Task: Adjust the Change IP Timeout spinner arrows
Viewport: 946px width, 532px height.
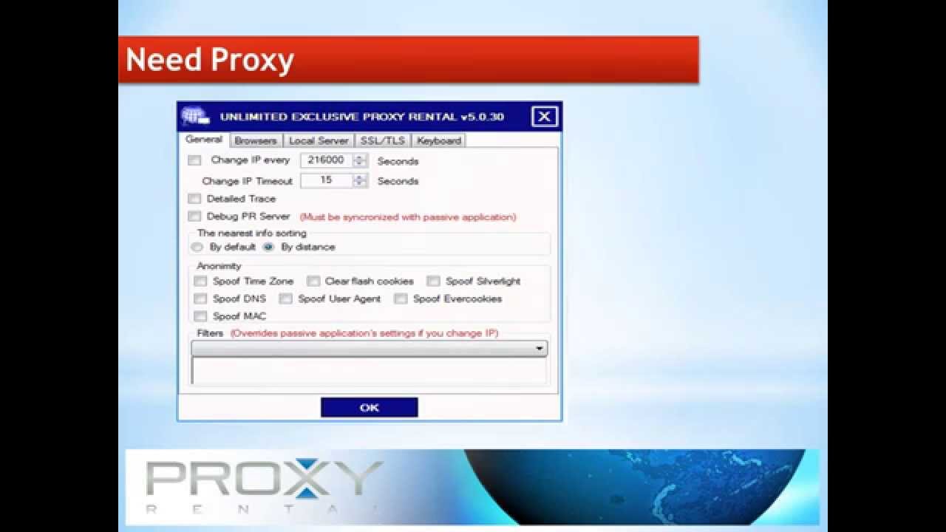Action: [x=360, y=180]
